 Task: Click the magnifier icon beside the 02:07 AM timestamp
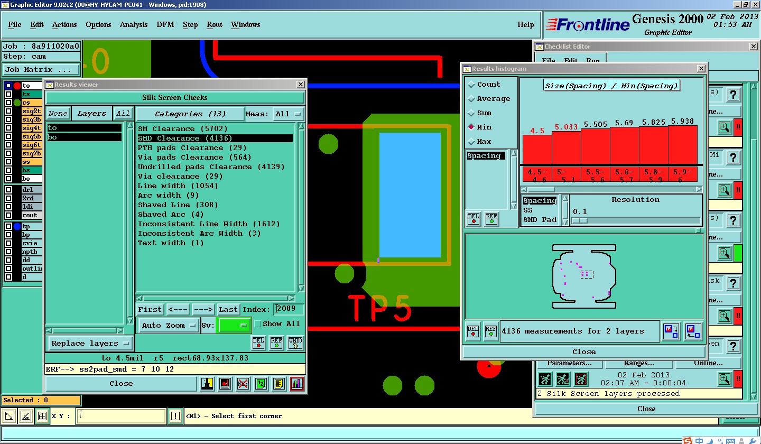pos(724,379)
